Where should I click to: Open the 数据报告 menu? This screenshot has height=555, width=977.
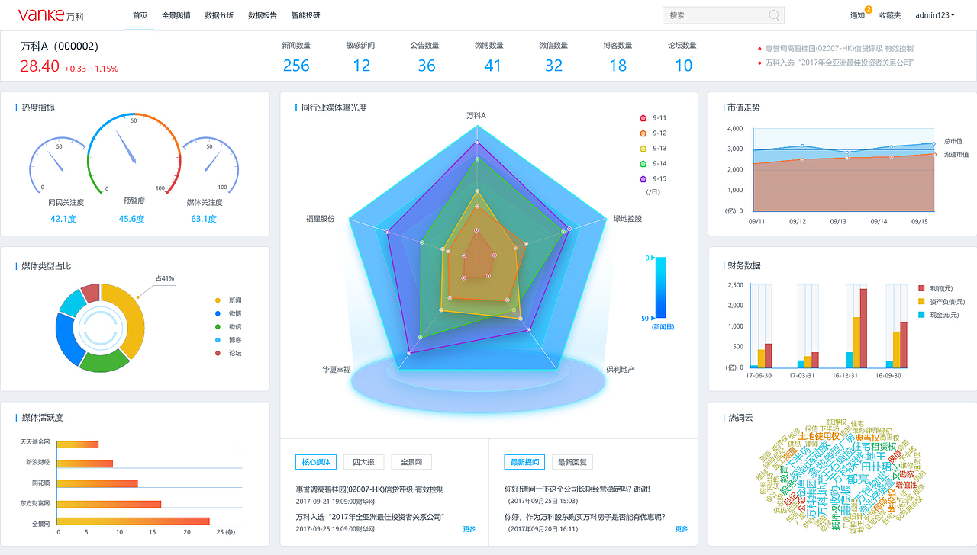tap(263, 15)
